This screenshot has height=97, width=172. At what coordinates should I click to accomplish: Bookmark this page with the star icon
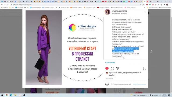143,5
